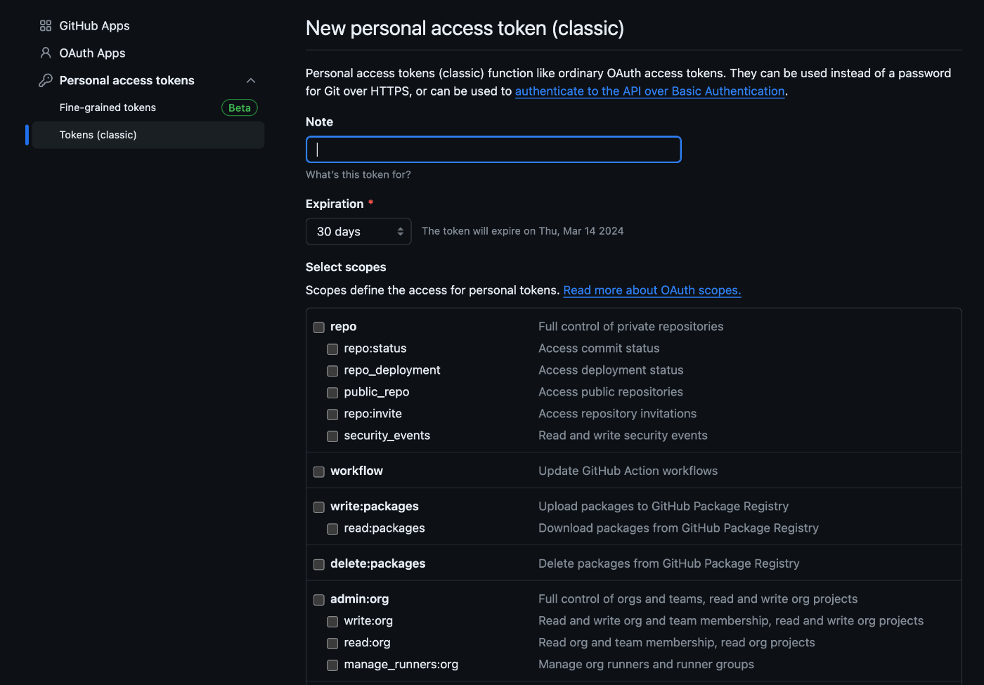
Task: Click 'Download packages from GitHub Package Registry' text
Action: coord(678,528)
